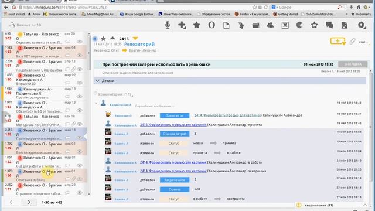Image resolution: width=375 pixels, height=211 pixels.
Task: Open 'SAM Simulator' bookmark
Action: [318, 14]
